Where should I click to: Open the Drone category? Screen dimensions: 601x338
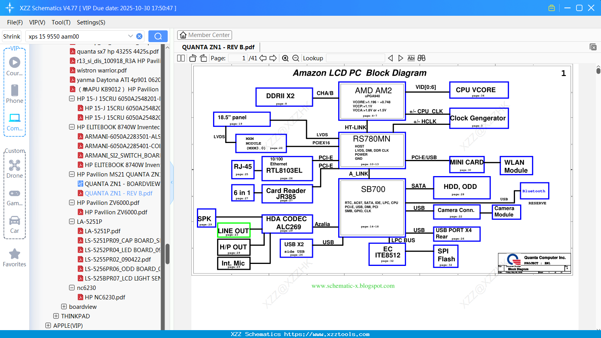pyautogui.click(x=15, y=169)
